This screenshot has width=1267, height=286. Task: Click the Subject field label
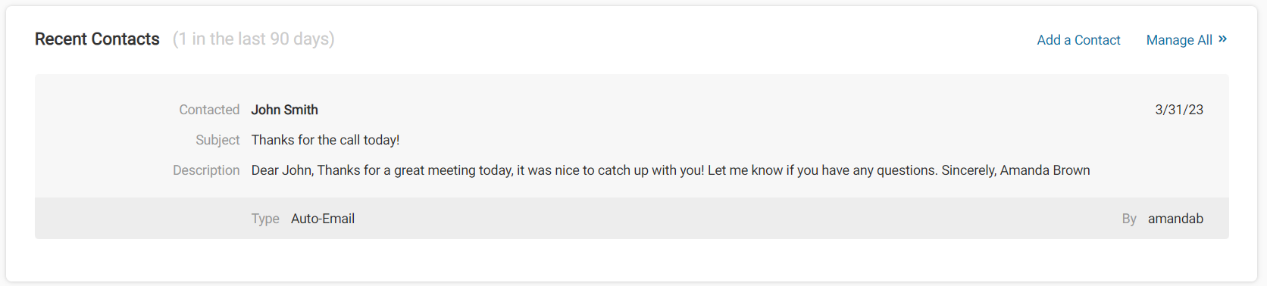[217, 140]
